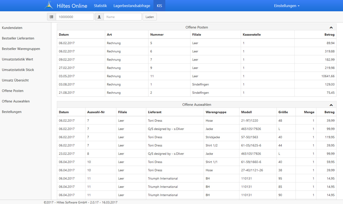
Task: Open the Einstellungen dropdown menu
Action: tap(287, 6)
